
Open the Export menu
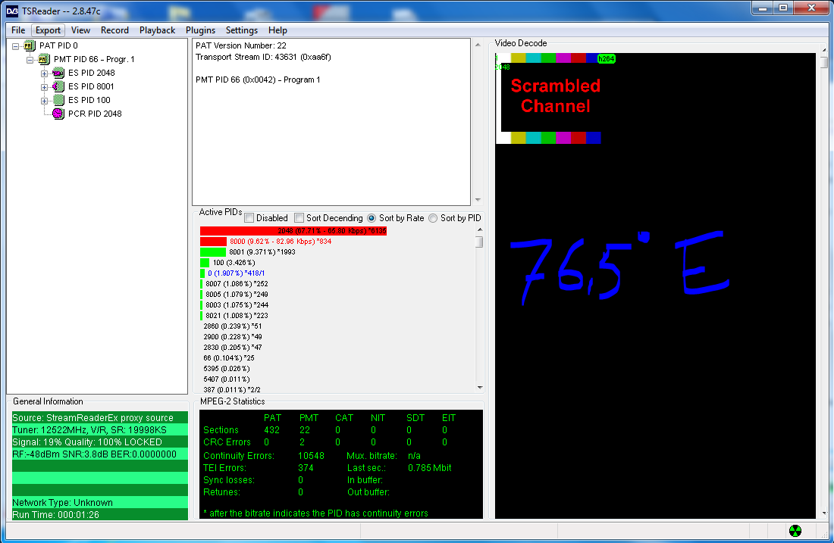point(48,30)
